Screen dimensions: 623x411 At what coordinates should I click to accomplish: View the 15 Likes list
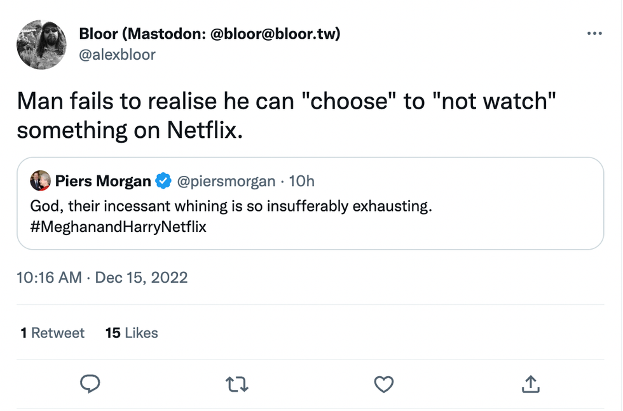pyautogui.click(x=132, y=333)
